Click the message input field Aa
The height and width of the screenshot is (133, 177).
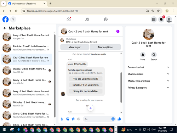(x=97, y=119)
